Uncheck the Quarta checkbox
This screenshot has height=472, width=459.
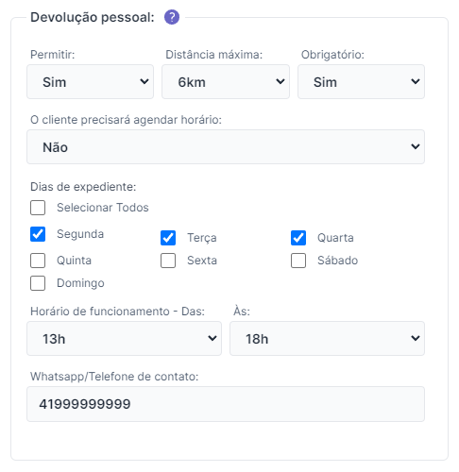click(298, 238)
